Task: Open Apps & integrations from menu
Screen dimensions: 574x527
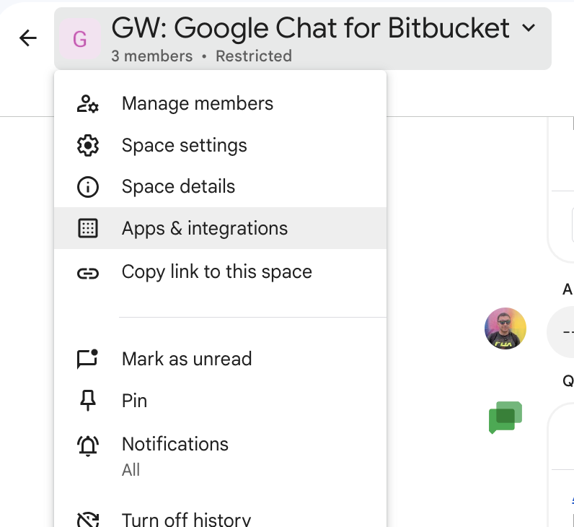Action: click(x=205, y=229)
